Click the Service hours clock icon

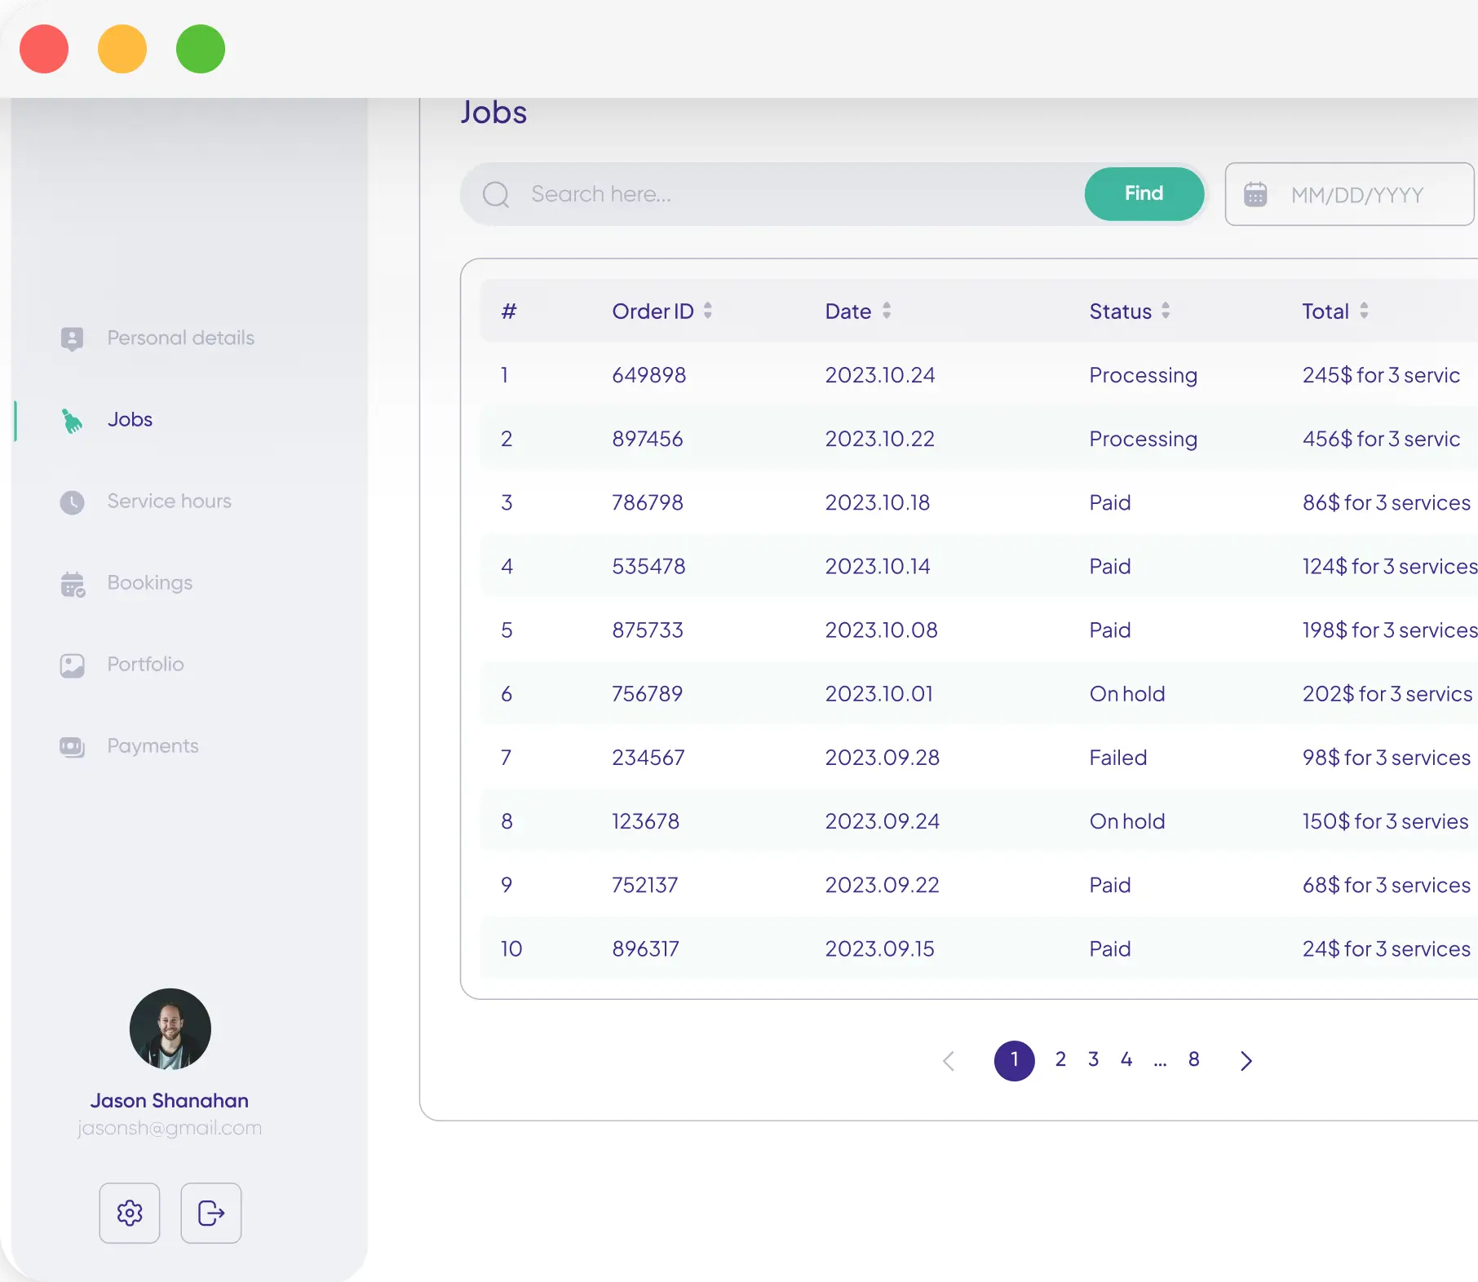[73, 502]
